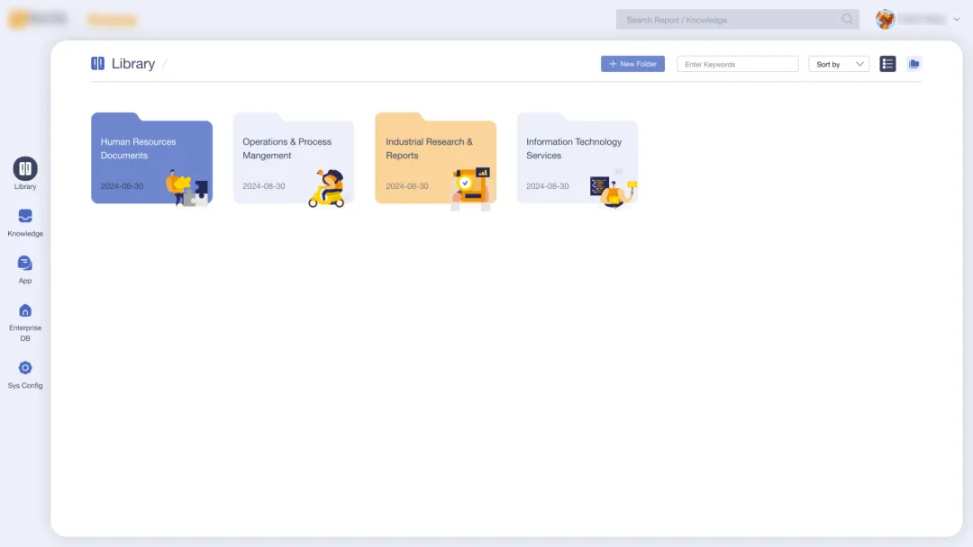973x547 pixels.
Task: Switch to folder view icon
Action: click(x=914, y=64)
